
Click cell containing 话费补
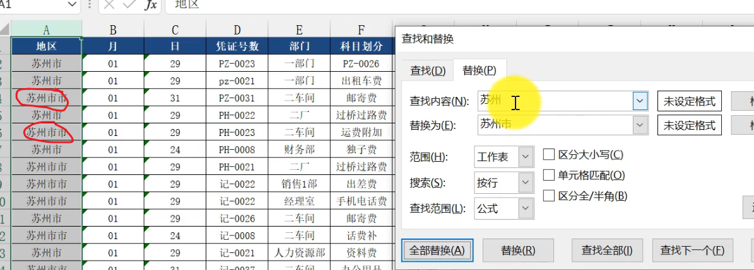(x=362, y=236)
